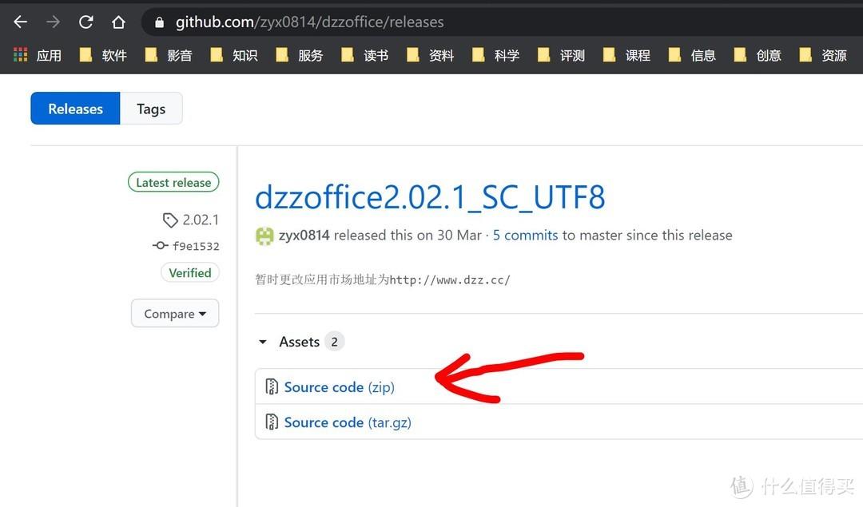The height and width of the screenshot is (507, 863).
Task: Open the 信息 bookmark folder
Action: (x=692, y=55)
